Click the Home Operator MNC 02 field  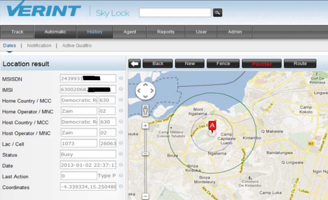[x=107, y=111]
